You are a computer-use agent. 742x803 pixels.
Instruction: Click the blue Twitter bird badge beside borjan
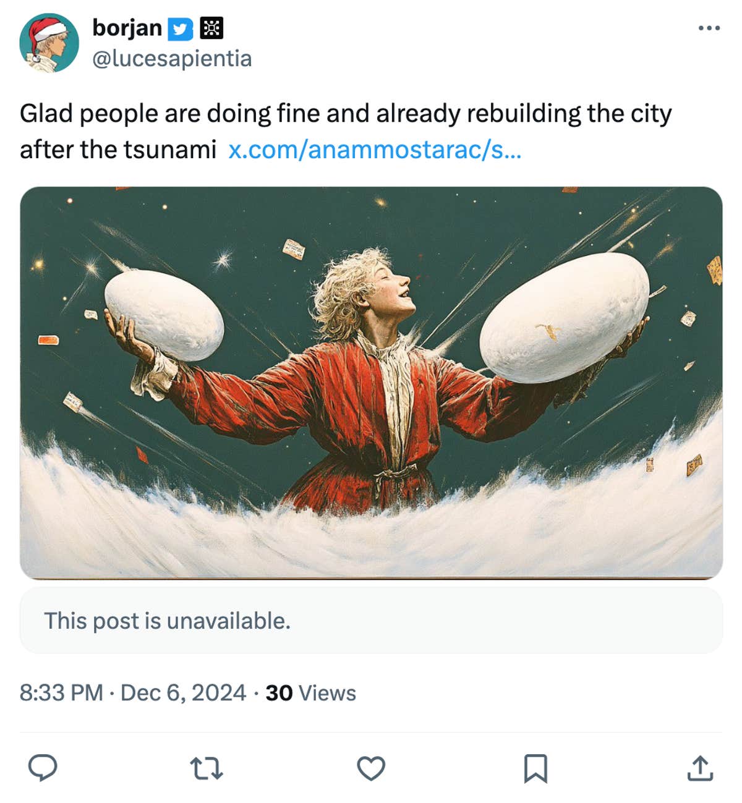click(x=180, y=28)
